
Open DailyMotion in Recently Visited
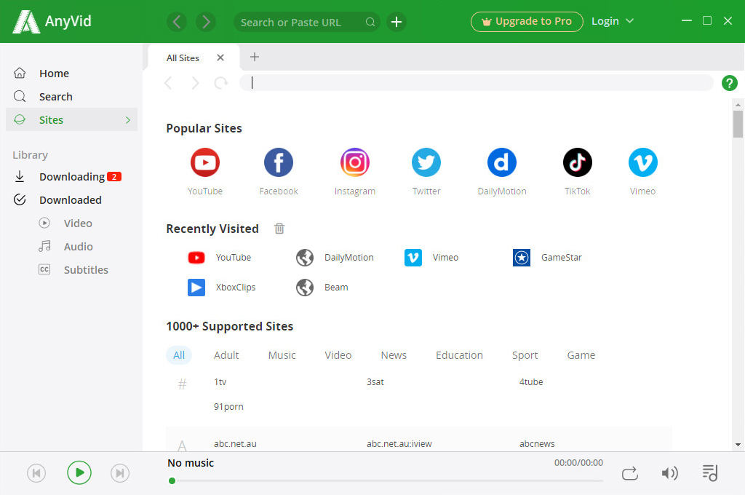(x=335, y=257)
